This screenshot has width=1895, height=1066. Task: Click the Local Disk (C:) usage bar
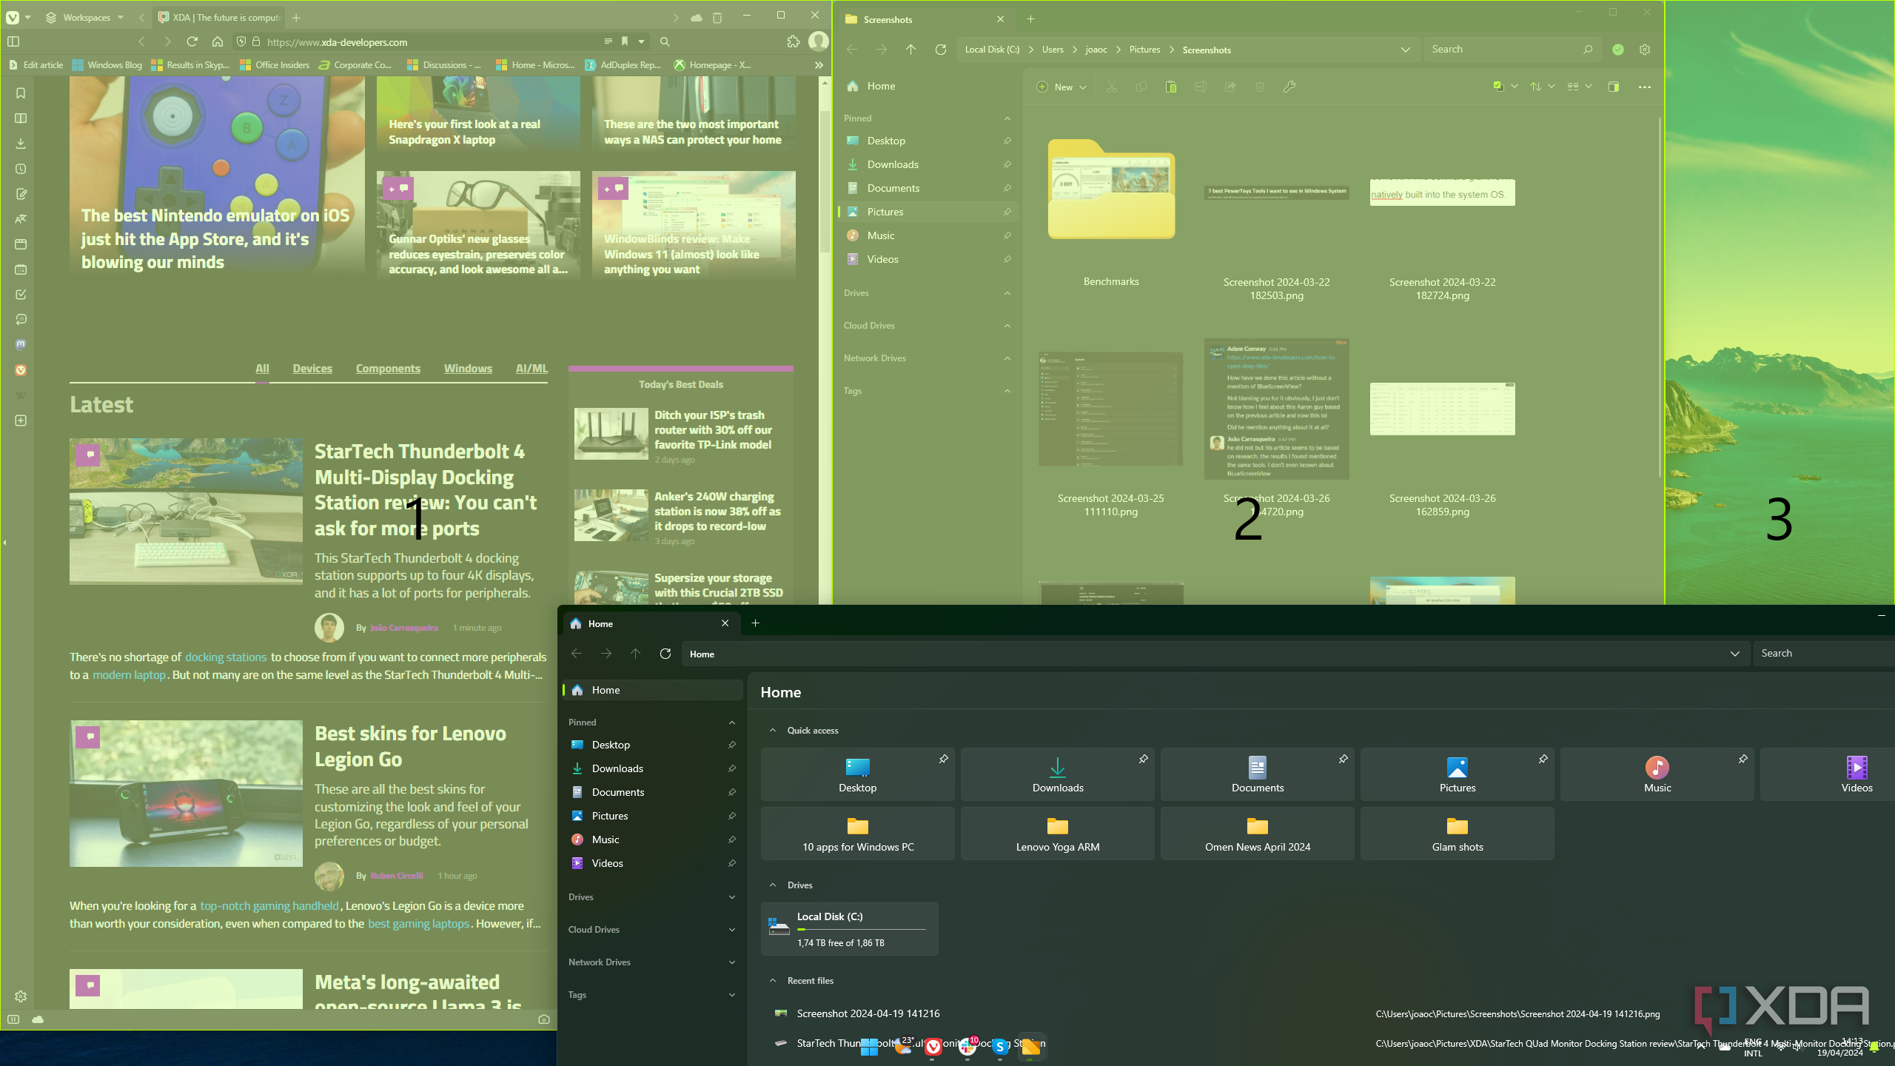(861, 929)
